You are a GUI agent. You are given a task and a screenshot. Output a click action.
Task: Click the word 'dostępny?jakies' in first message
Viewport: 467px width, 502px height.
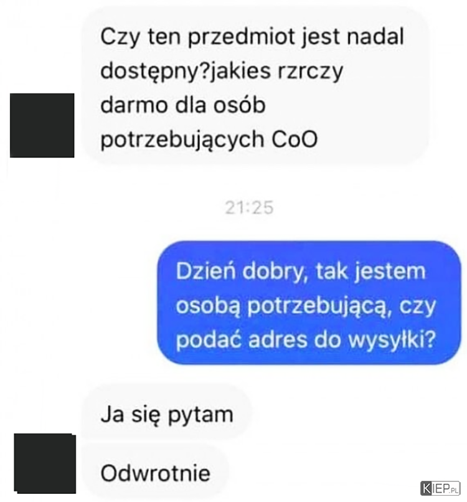click(x=186, y=72)
